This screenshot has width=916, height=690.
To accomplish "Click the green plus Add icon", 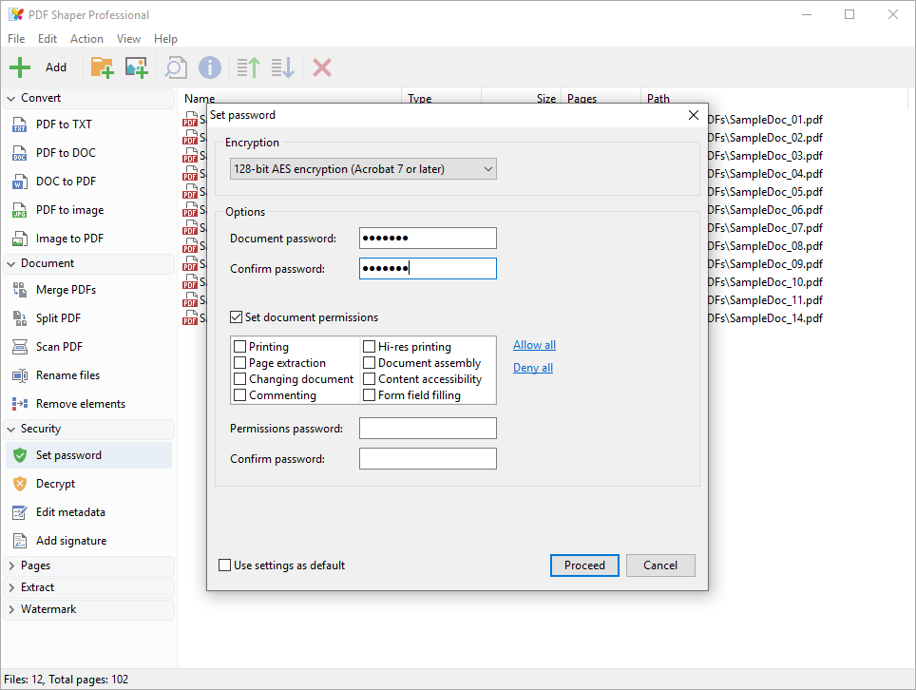I will (x=20, y=67).
